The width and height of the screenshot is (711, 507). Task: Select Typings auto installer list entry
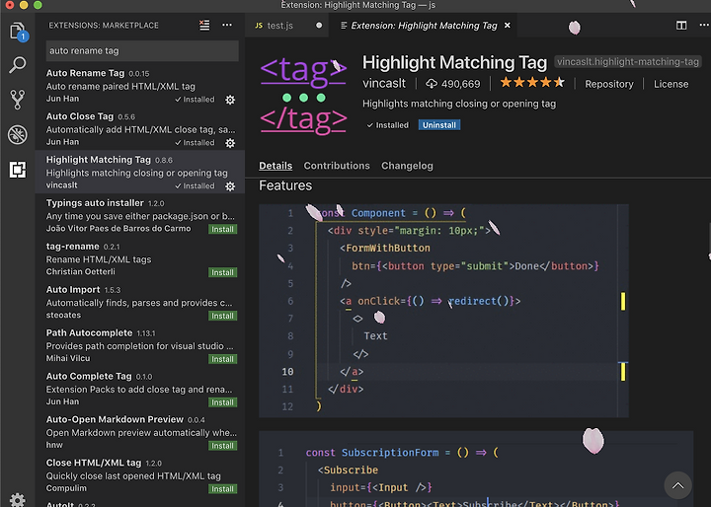tap(140, 215)
